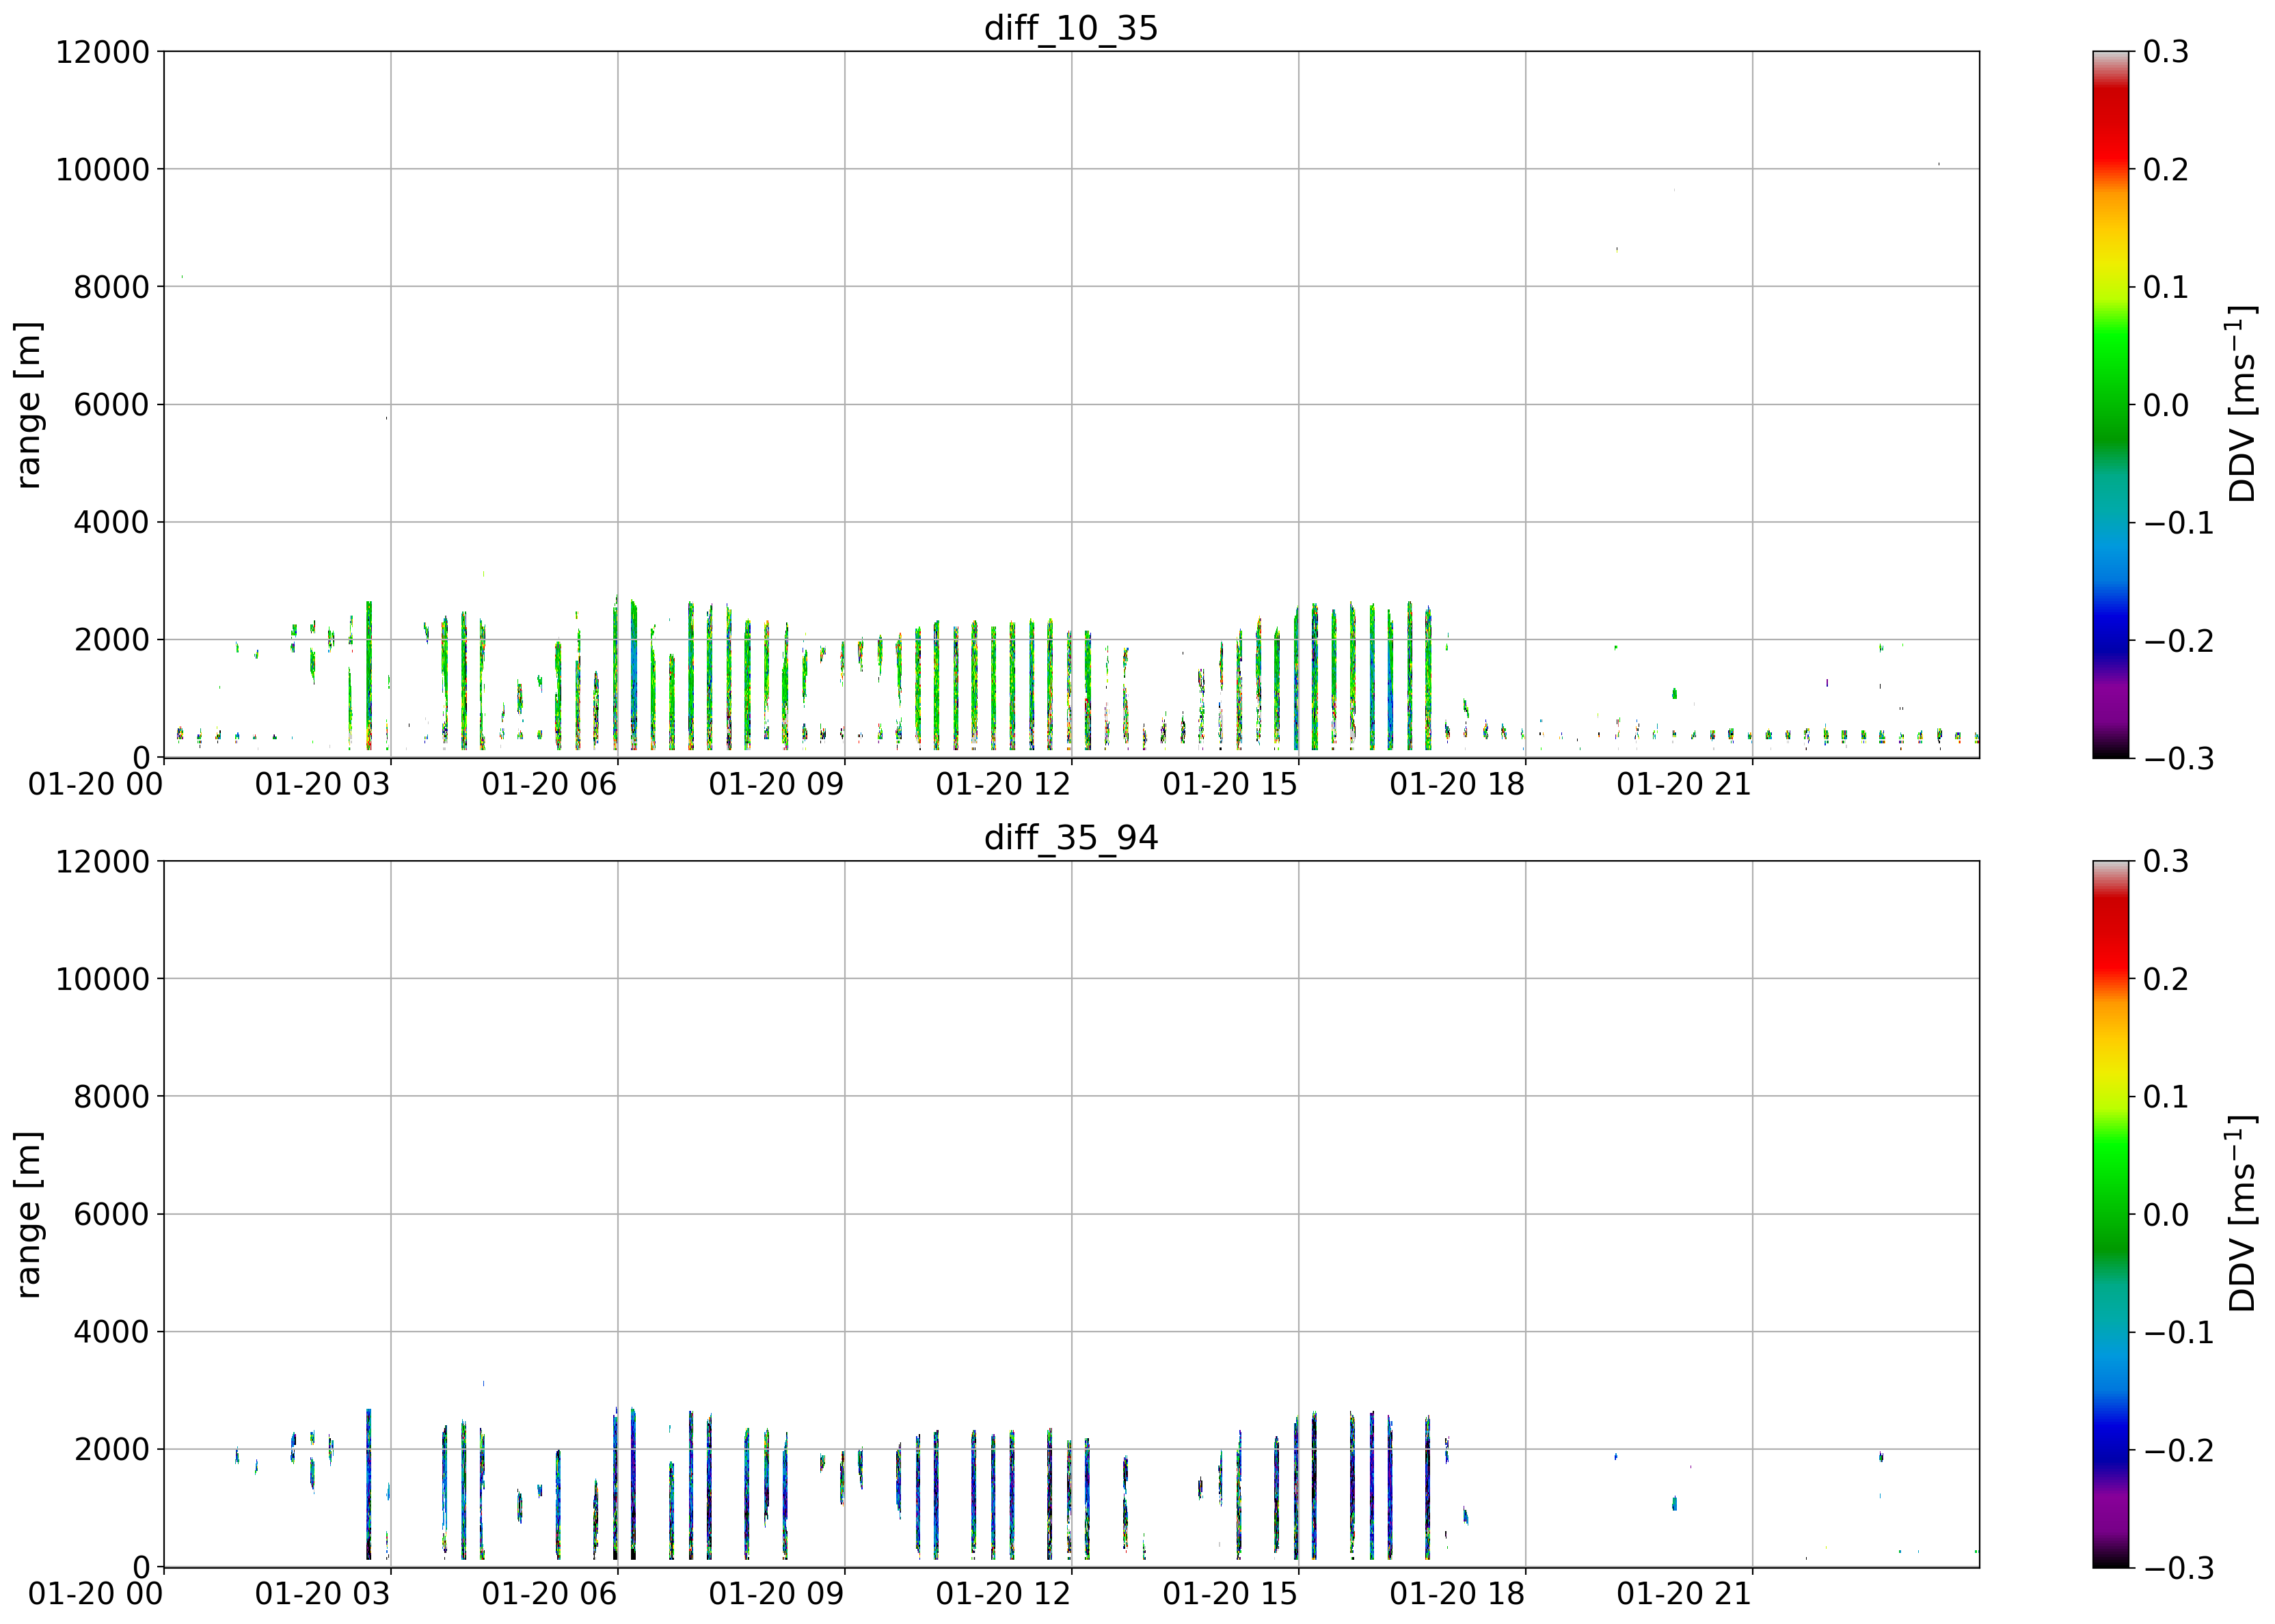Click 6000 tick on diff_35_94 y-axis
This screenshot has height=1624, width=2275.
112,1215
